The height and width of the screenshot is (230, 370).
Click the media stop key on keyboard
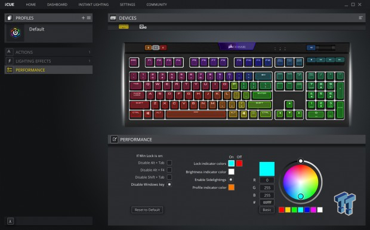(x=312, y=60)
